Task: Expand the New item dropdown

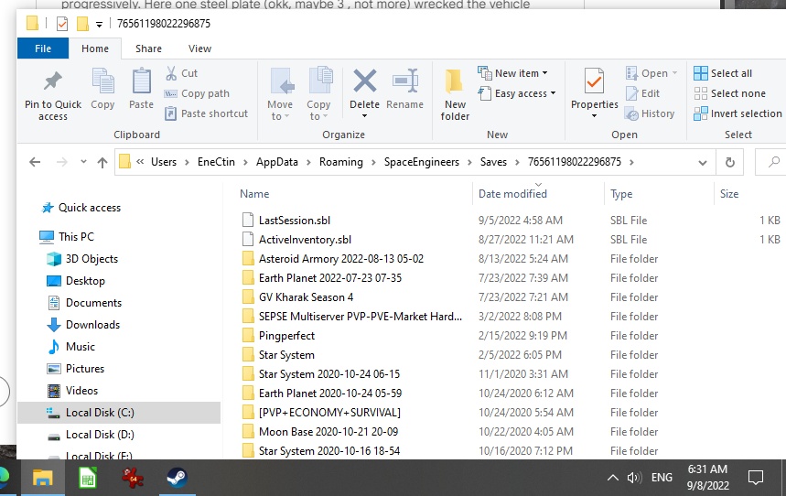Action: pyautogui.click(x=512, y=73)
